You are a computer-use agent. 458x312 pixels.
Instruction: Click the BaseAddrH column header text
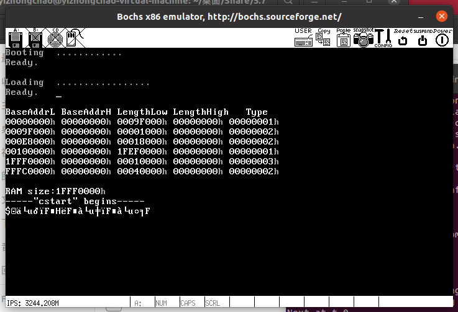click(86, 112)
